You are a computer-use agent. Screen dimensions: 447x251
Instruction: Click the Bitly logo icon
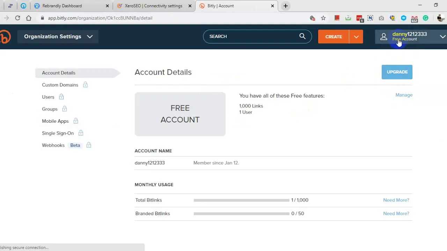(5, 37)
